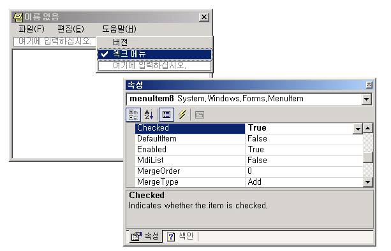Click the property grid scroll up arrow
The height and width of the screenshot is (251, 391).
point(368,128)
